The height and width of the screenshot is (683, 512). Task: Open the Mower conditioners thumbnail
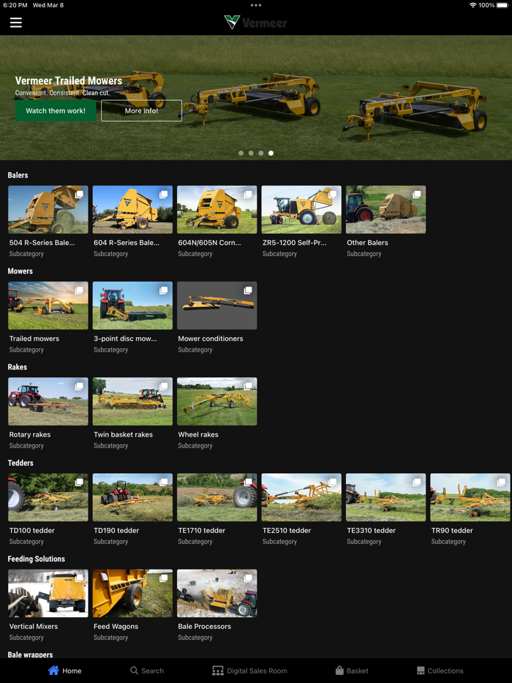(217, 306)
